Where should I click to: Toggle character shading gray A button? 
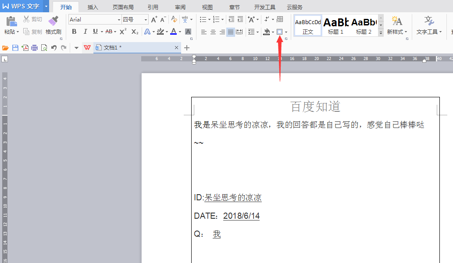coord(188,32)
